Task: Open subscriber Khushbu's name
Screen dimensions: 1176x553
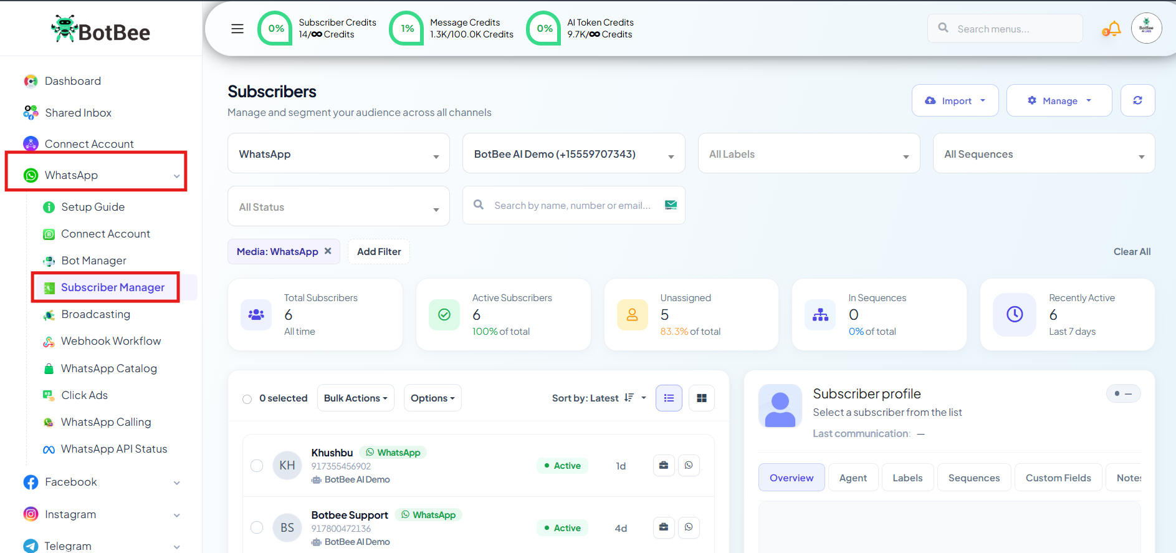Action: click(x=332, y=453)
